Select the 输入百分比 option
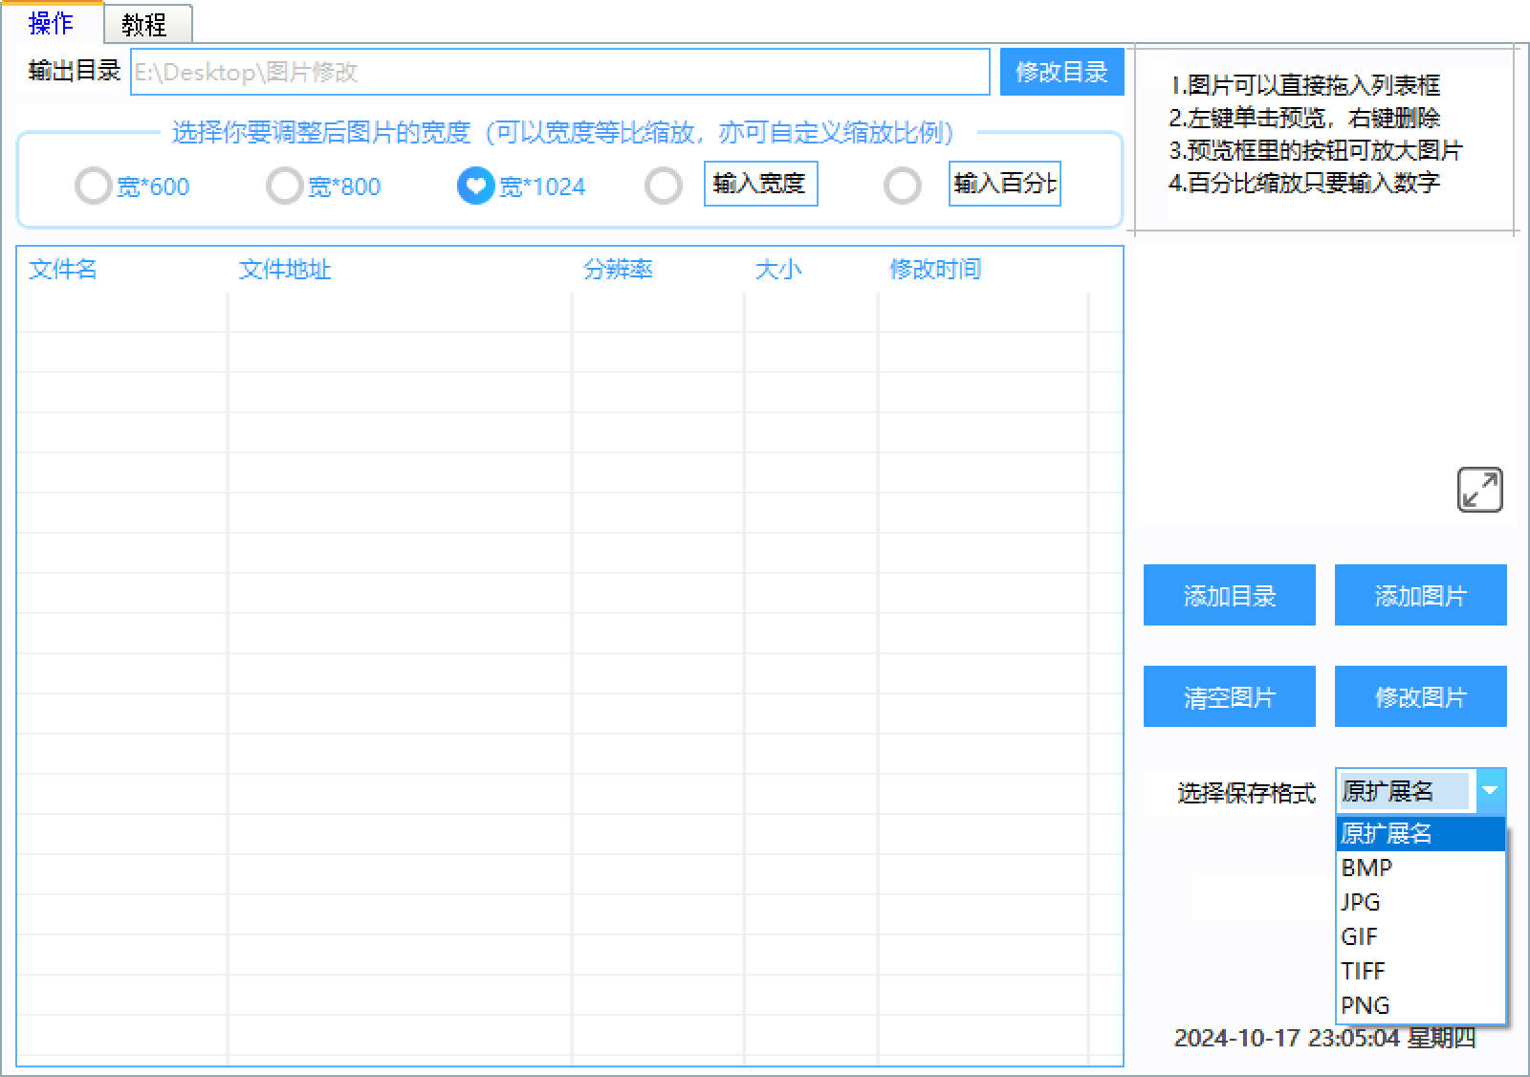The width and height of the screenshot is (1530, 1077). pyautogui.click(x=903, y=187)
